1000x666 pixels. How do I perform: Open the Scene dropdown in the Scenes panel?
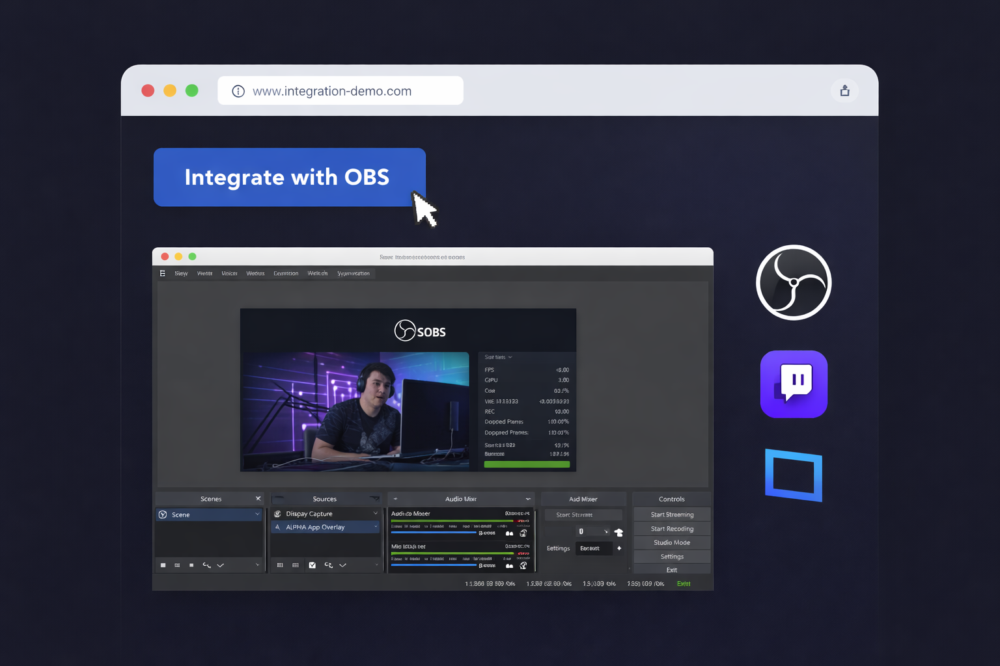(257, 514)
